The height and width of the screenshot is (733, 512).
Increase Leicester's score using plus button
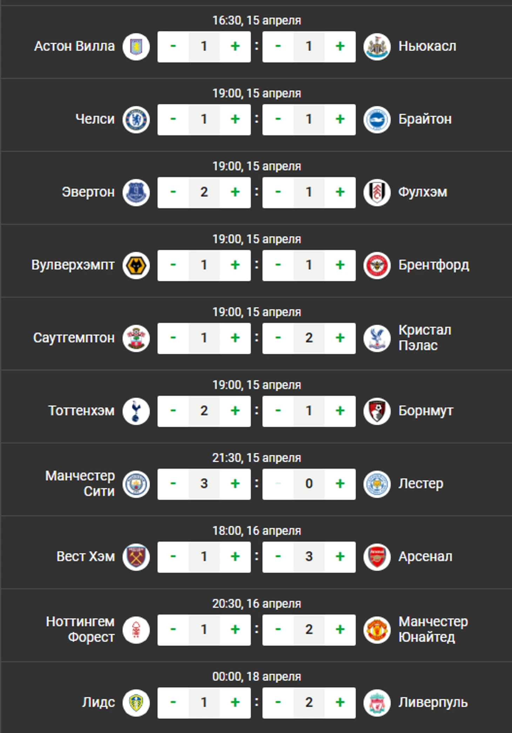pyautogui.click(x=340, y=484)
